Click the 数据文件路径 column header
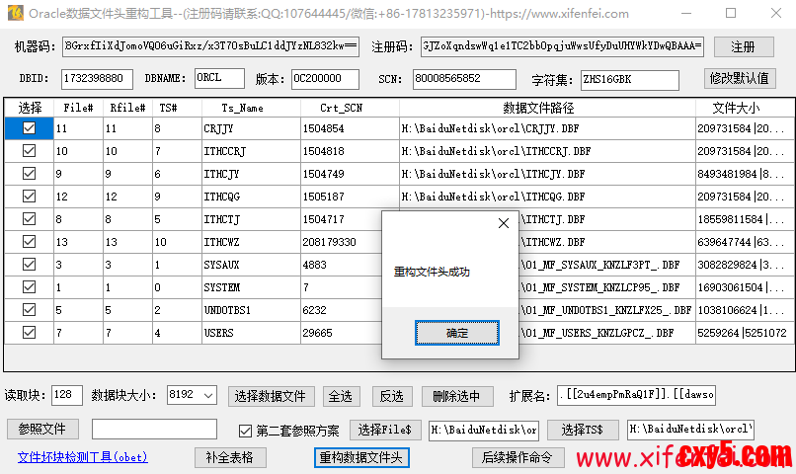Image resolution: width=796 pixels, height=474 pixels. click(x=547, y=108)
